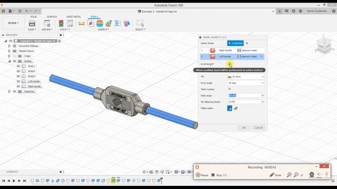
Task: Expand the Sketches folder
Action: coord(9,91)
